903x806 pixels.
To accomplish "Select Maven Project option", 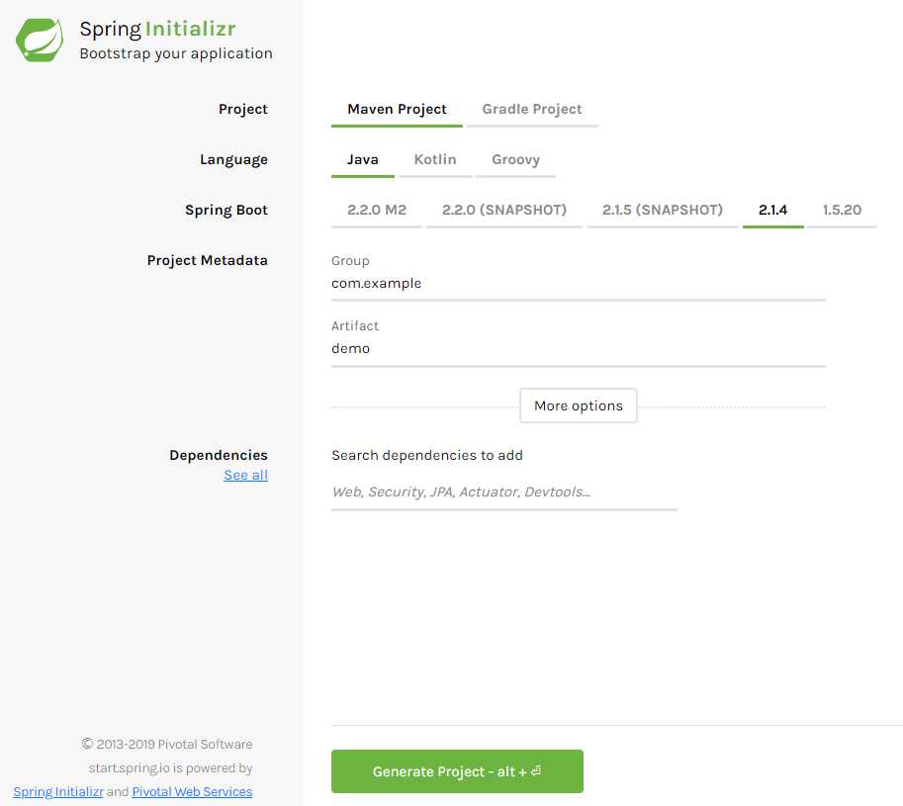I will 397,110.
